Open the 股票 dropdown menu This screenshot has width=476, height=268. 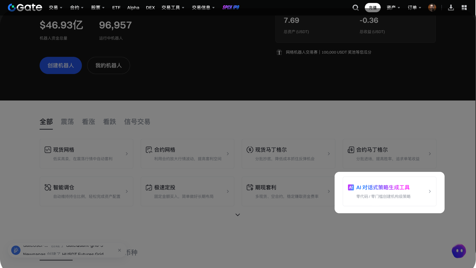click(x=98, y=8)
